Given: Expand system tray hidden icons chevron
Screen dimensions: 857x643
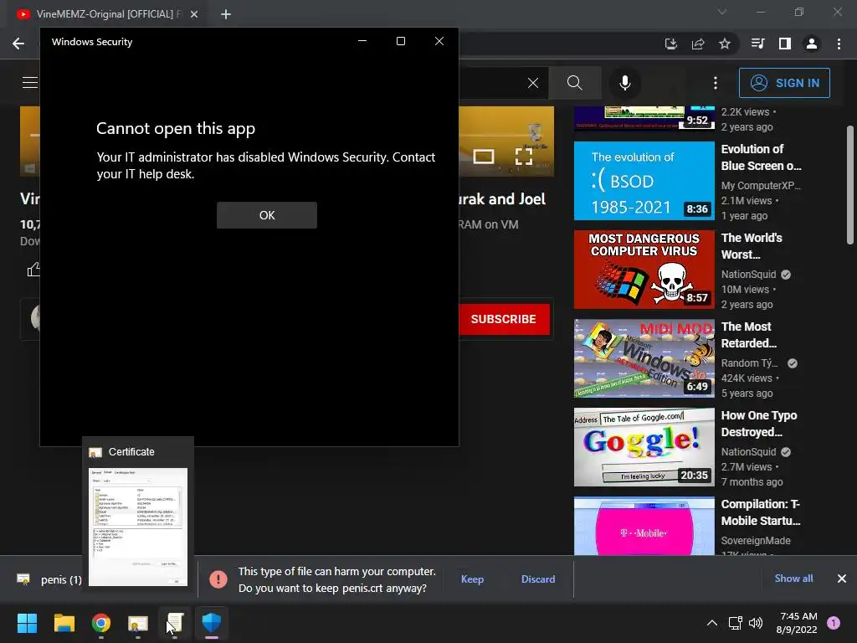Looking at the screenshot, I should click(712, 623).
